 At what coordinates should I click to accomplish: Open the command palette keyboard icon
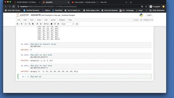77,24
